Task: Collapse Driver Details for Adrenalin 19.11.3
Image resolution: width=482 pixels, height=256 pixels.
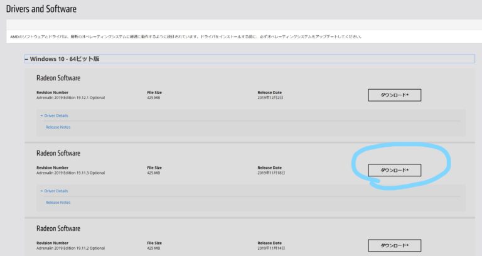Action: [55, 191]
